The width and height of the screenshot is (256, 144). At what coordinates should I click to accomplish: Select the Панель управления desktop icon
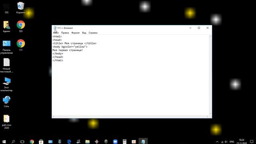pos(6,47)
